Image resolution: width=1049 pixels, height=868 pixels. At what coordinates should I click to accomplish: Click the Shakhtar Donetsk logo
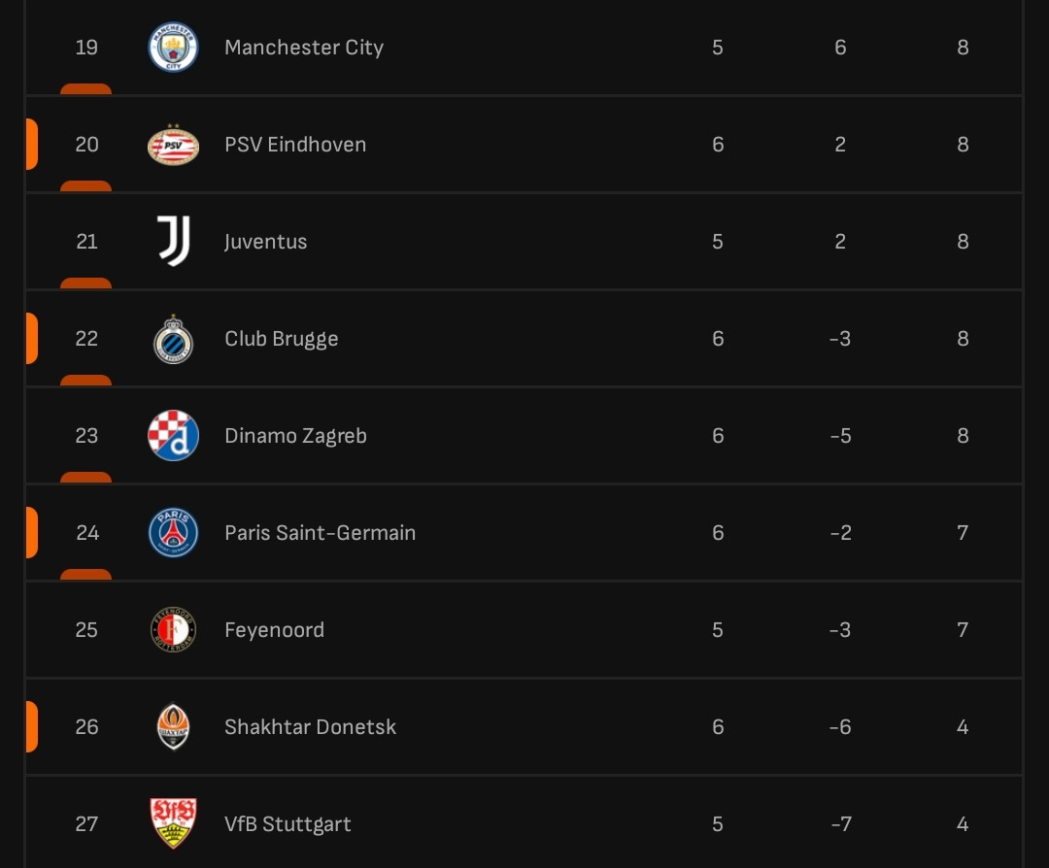[173, 726]
